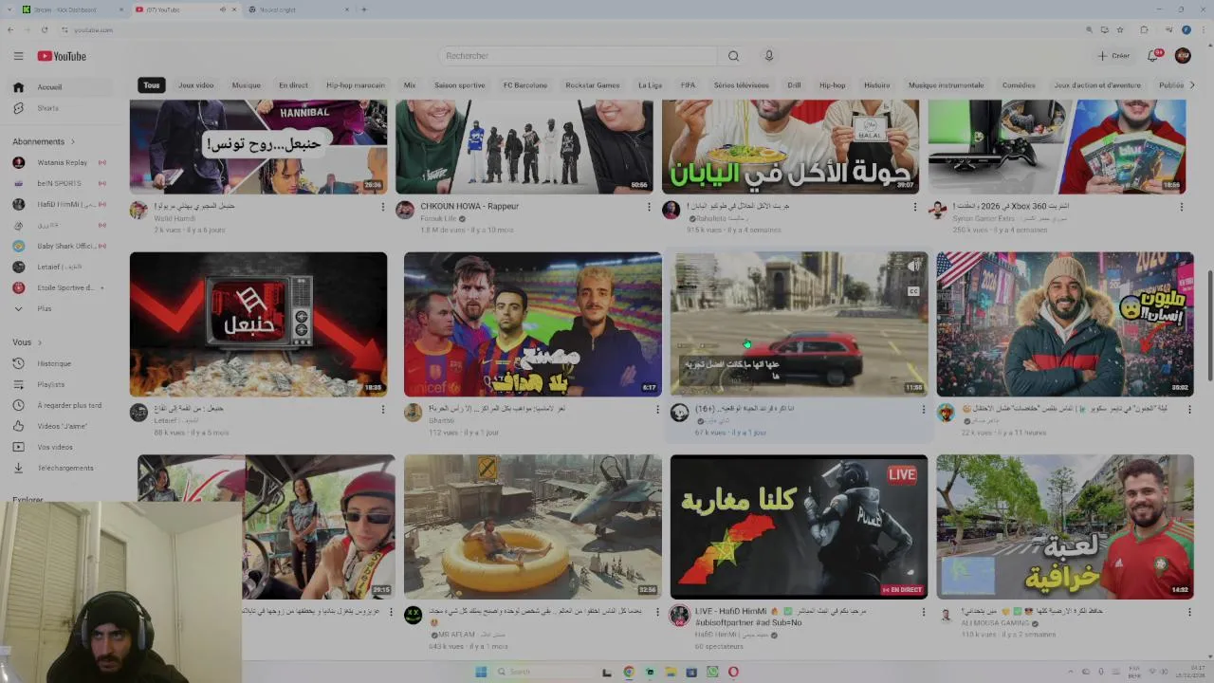Screen dimensions: 1214x683
Task: Open the Chrome three-dot menu
Action: point(1203,29)
